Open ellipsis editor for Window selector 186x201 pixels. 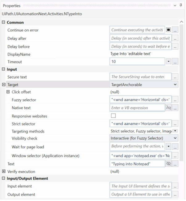(x=175, y=156)
